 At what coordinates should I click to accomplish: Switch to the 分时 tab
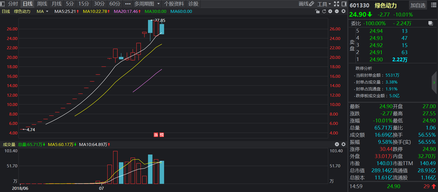click(x=13, y=4)
